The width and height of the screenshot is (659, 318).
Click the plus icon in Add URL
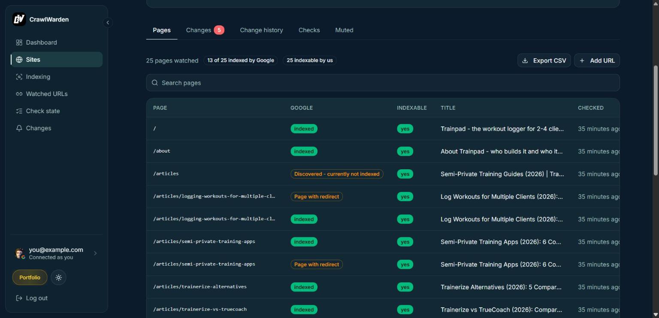point(582,60)
